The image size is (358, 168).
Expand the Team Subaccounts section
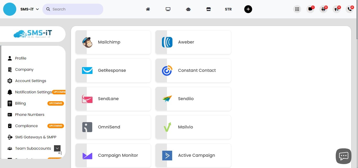(x=57, y=148)
